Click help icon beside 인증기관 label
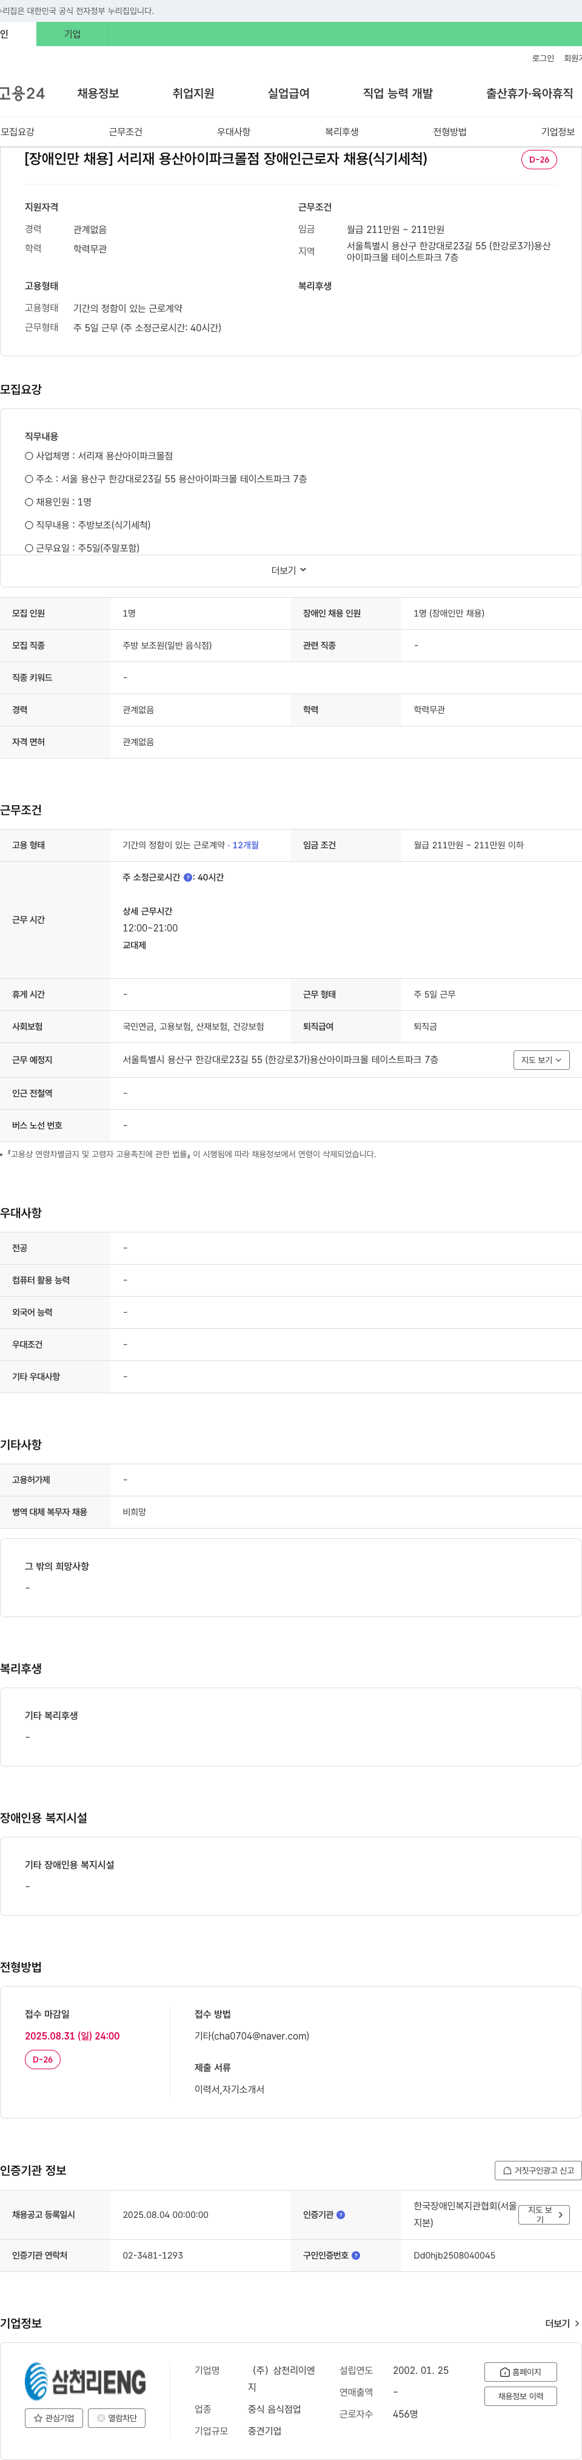 point(341,2215)
